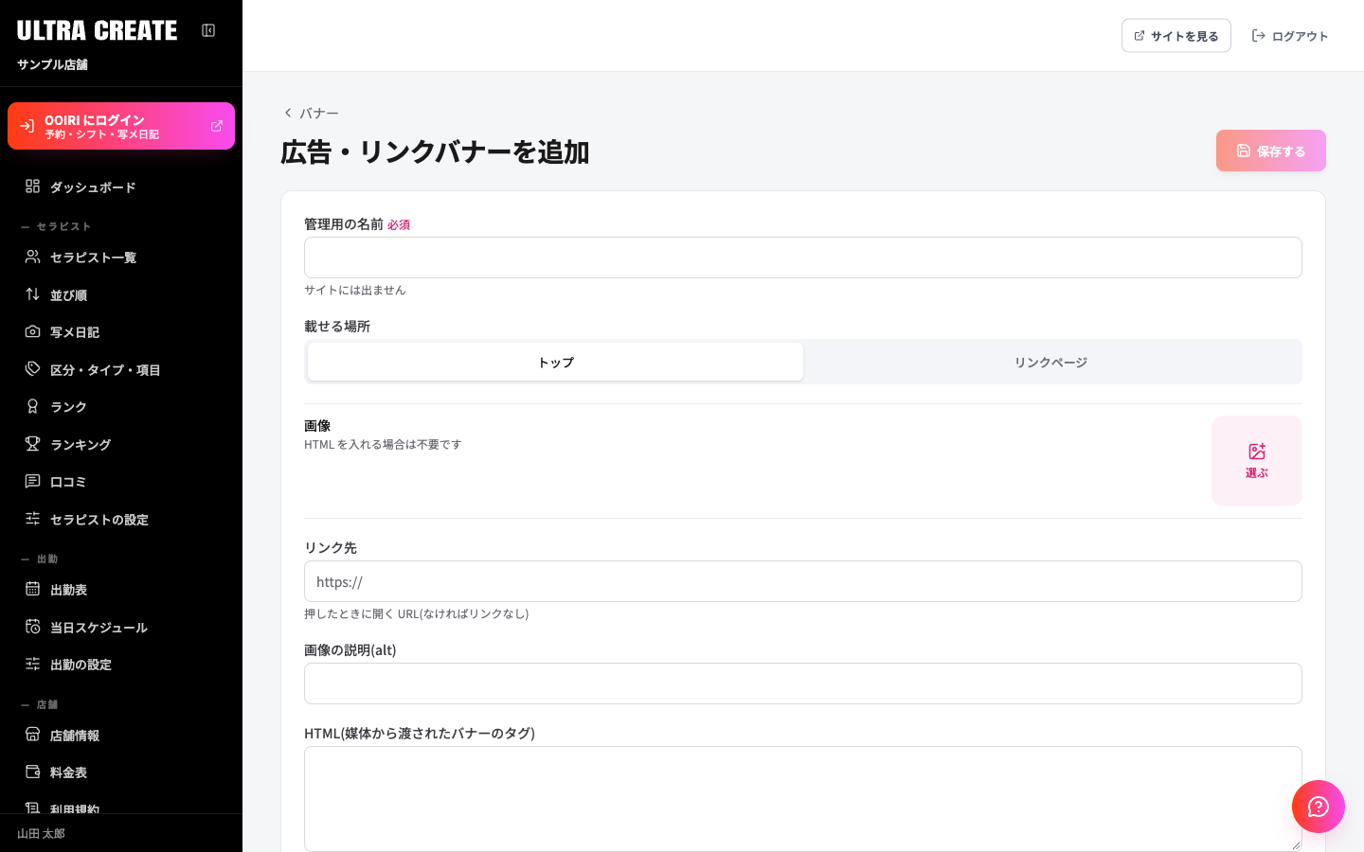Go to セラピスト一覧 in sidebar
Viewport: 1364px width, 852px height.
pyautogui.click(x=121, y=257)
